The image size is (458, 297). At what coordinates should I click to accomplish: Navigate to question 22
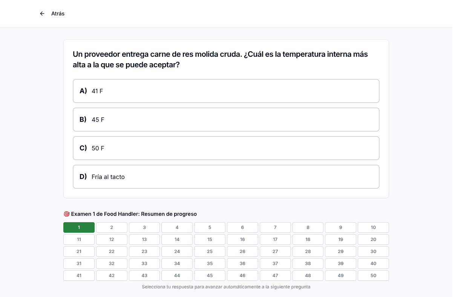click(x=112, y=252)
